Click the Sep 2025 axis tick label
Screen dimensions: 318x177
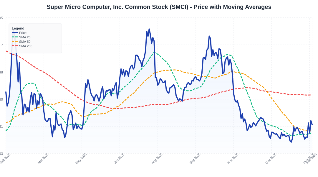pyautogui.click(x=195, y=158)
